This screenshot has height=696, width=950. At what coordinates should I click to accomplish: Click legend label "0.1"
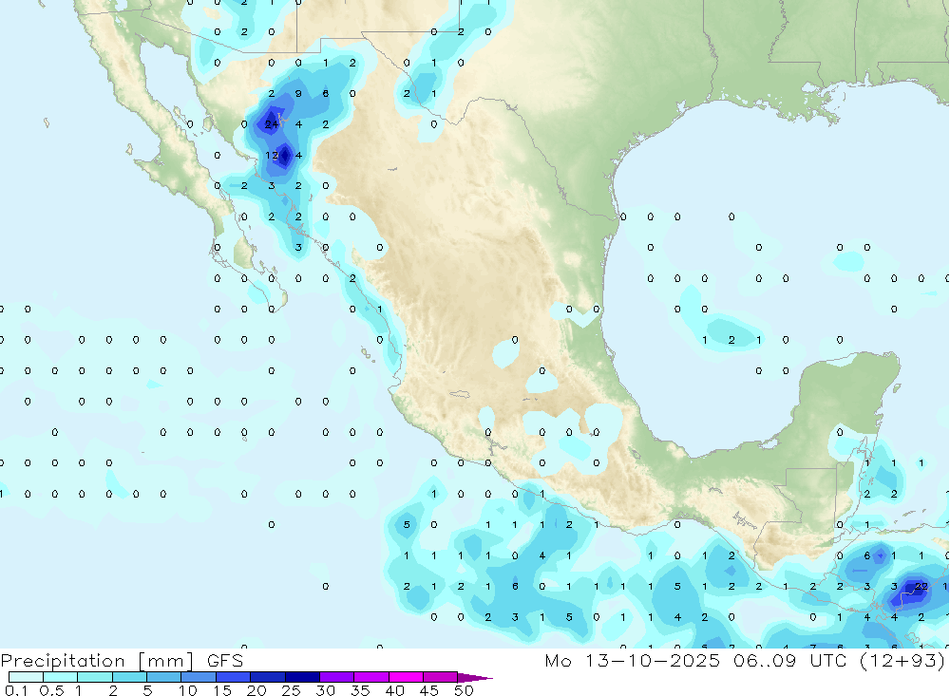[16, 690]
